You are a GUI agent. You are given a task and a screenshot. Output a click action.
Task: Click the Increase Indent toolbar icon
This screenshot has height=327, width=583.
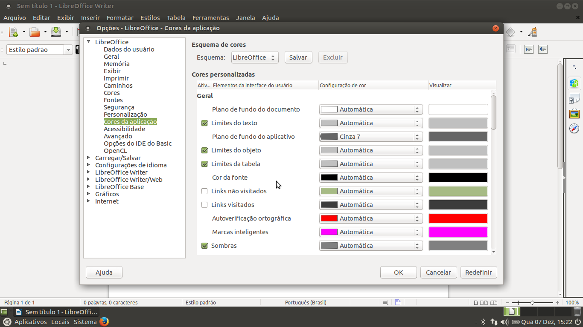529,49
